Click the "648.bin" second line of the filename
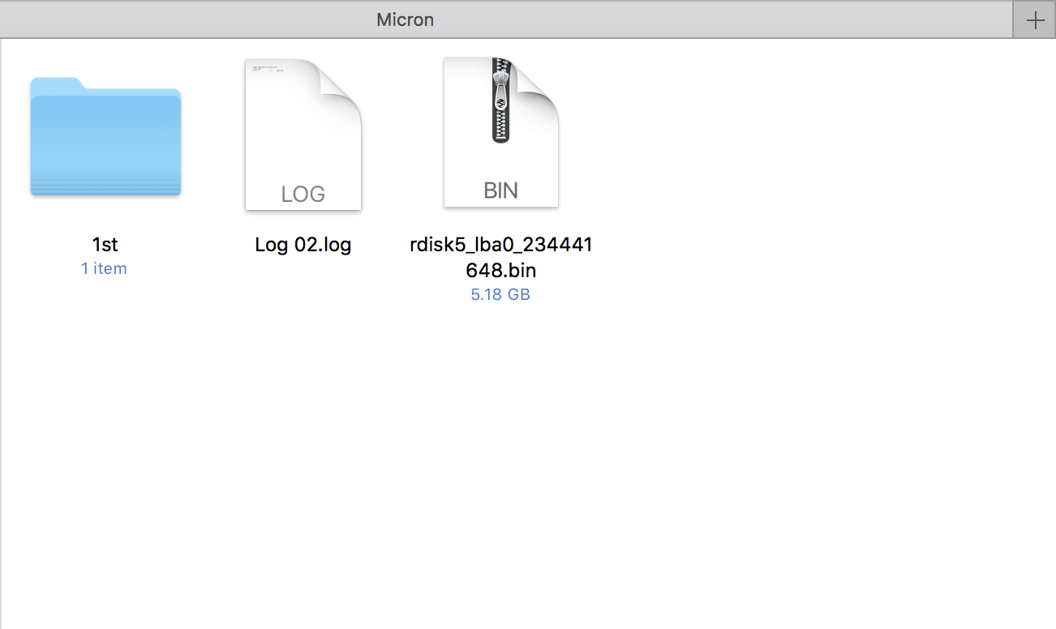The width and height of the screenshot is (1056, 629). [500, 270]
